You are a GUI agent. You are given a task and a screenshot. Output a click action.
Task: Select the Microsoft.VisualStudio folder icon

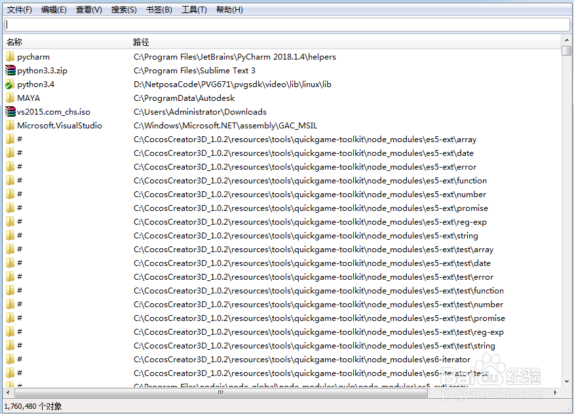(x=10, y=126)
